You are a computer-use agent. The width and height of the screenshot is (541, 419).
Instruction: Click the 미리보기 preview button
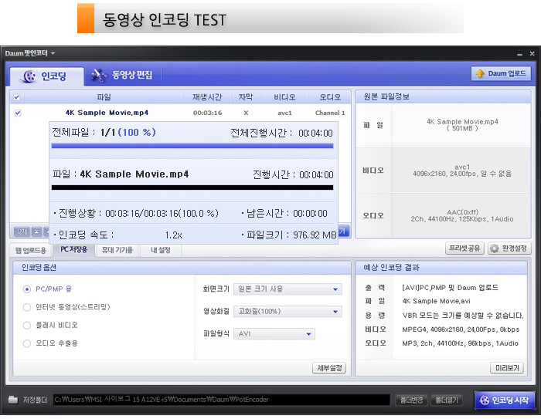point(508,368)
